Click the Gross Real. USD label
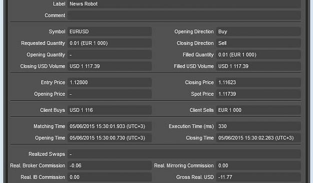The width and height of the screenshot is (313, 183). [x=195, y=177]
